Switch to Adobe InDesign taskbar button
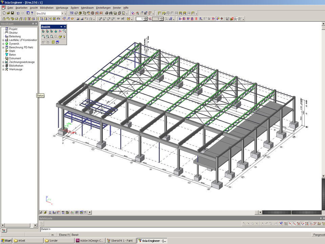This screenshot has height=244, width=325. (x=90, y=241)
